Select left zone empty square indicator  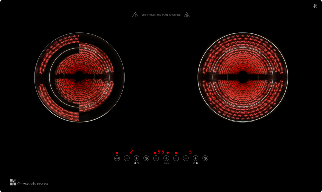point(138,163)
